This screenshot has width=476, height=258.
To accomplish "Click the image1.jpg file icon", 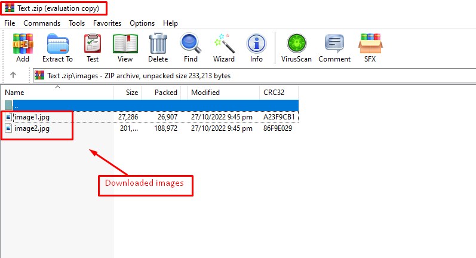I will point(8,117).
